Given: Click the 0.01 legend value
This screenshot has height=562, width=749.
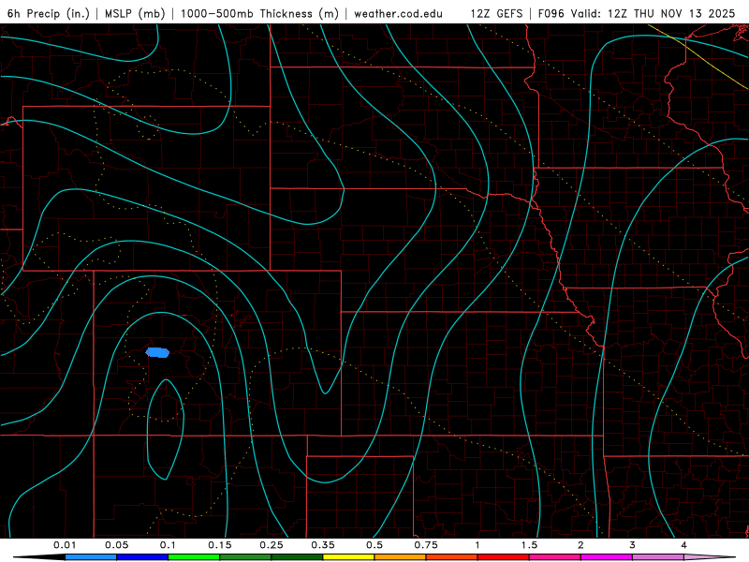Looking at the screenshot, I should coord(65,545).
